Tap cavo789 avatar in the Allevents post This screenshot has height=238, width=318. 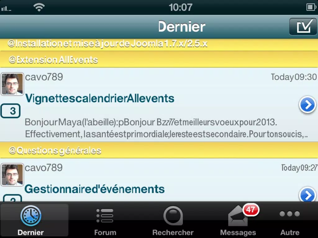12,84
